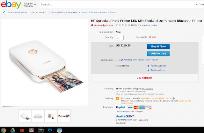This screenshot has width=204, height=133.
Task: Open Gmail from the taskbar
Action: point(31,130)
